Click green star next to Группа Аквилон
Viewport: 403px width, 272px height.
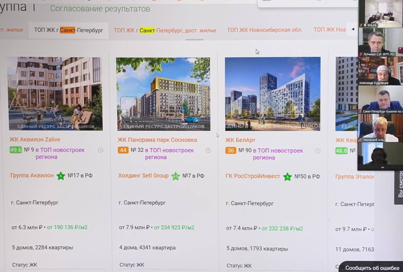tap(61, 176)
